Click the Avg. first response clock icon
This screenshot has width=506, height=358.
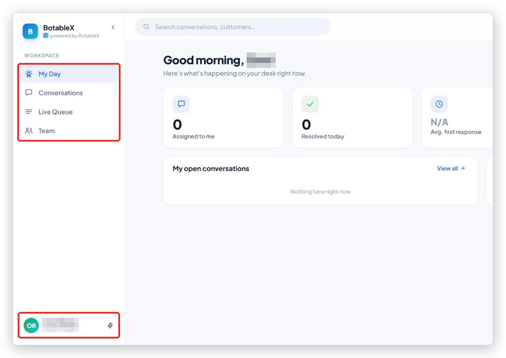(x=439, y=104)
